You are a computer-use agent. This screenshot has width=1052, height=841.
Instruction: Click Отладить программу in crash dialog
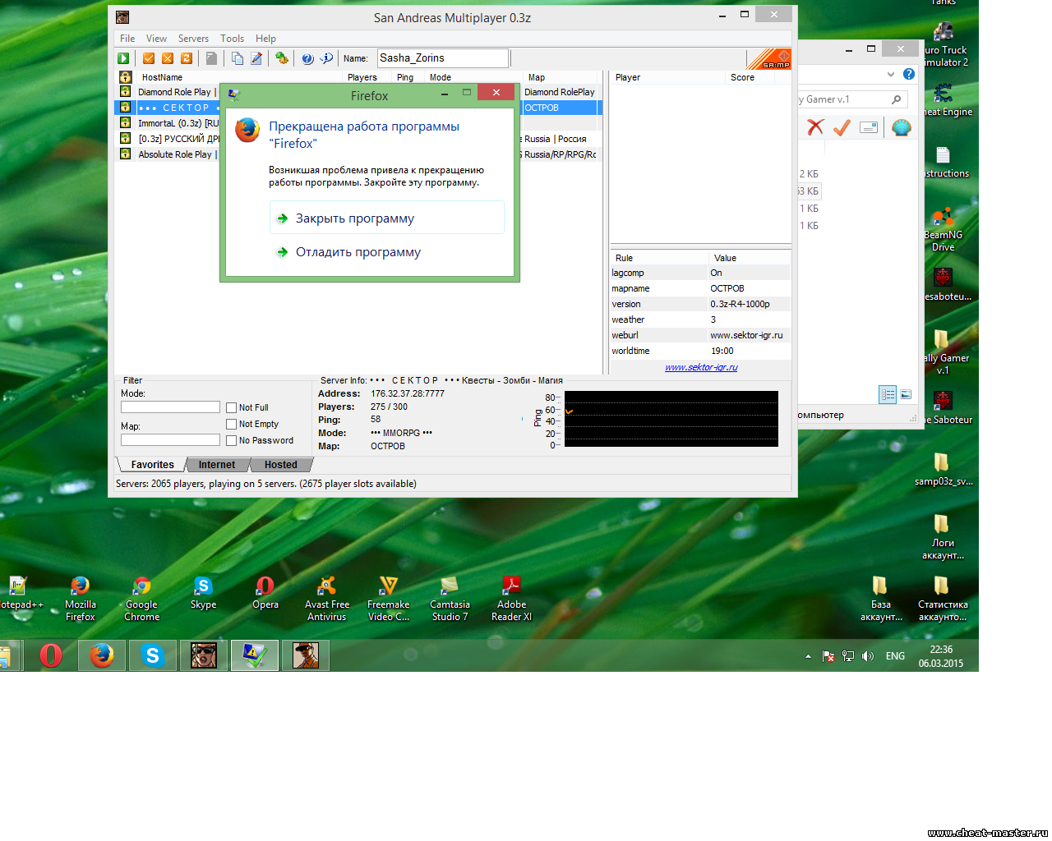386,252
